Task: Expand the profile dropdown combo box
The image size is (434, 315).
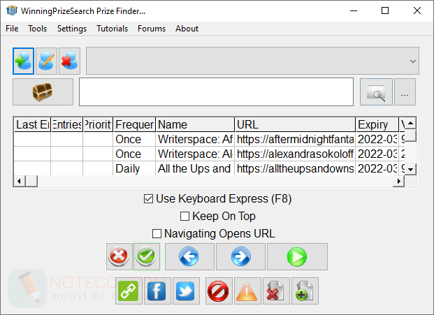Action: point(252,61)
